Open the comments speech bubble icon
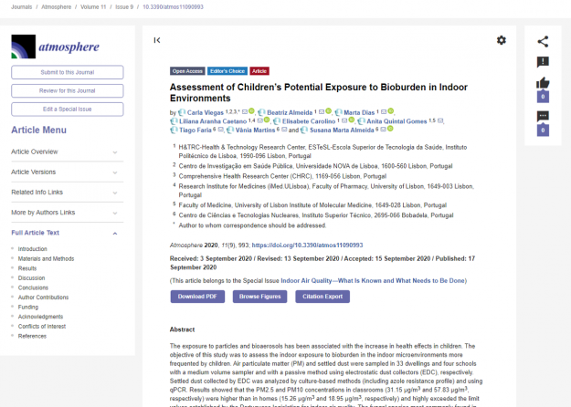The height and width of the screenshot is (407, 571). (x=543, y=117)
